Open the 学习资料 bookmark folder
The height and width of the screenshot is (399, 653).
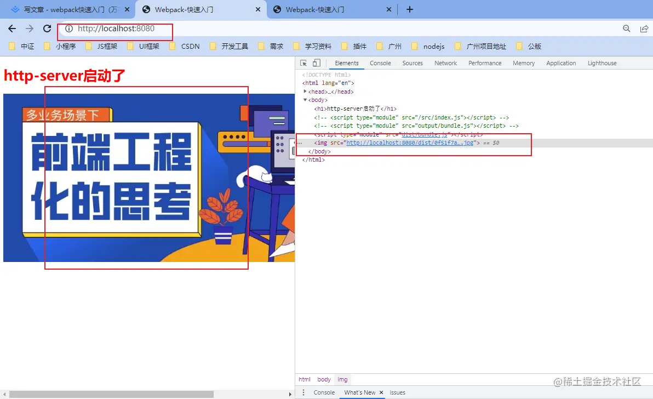pos(312,46)
